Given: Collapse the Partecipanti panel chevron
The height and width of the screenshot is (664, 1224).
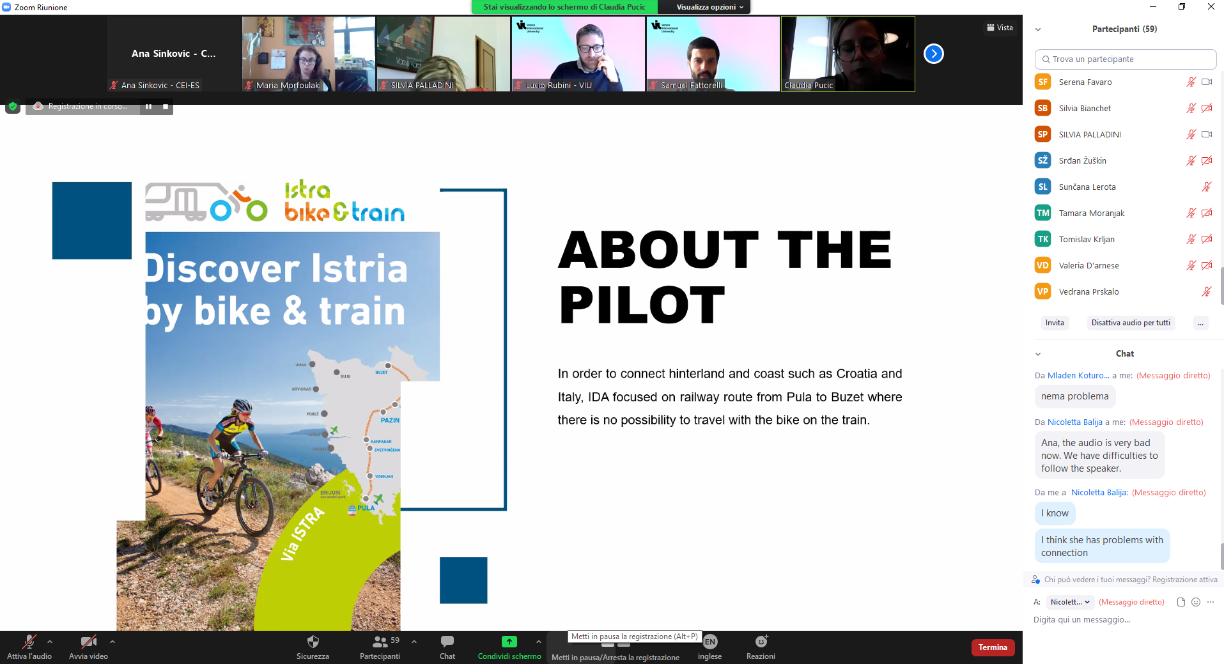Looking at the screenshot, I should (x=1038, y=29).
